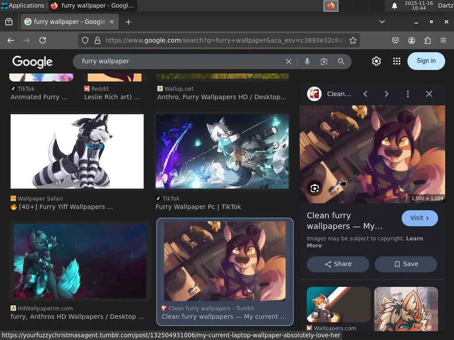Reload the current page

[x=43, y=40]
